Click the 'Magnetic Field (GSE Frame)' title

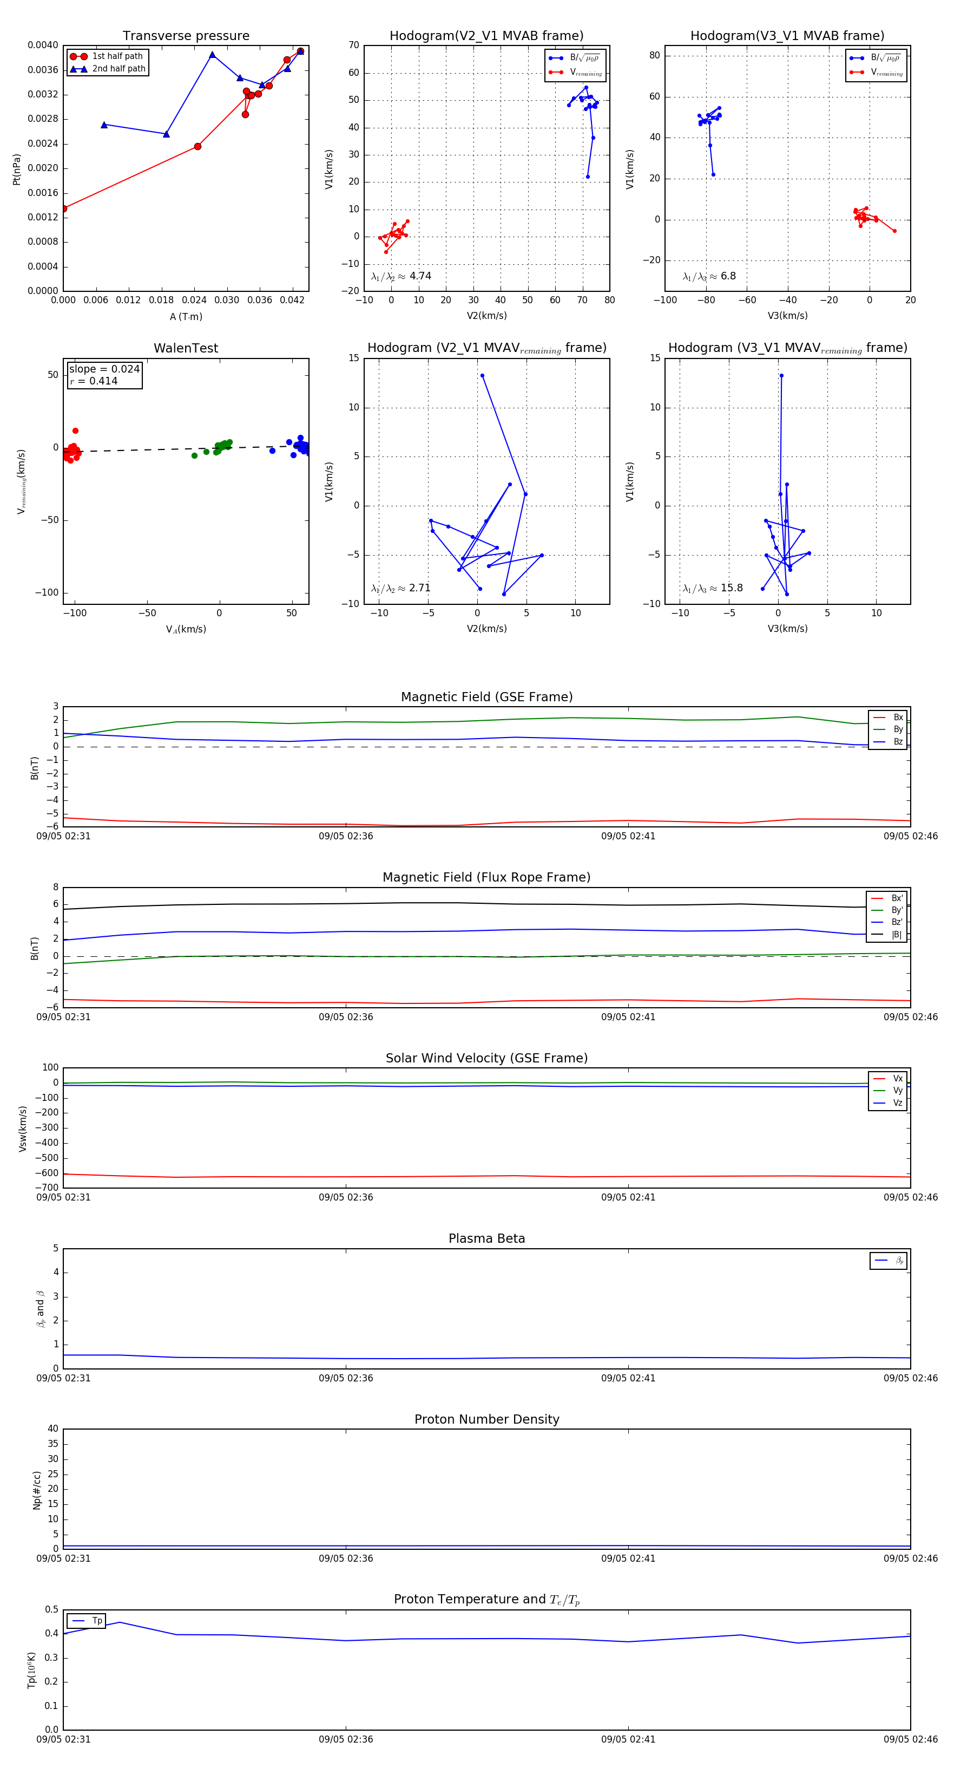[486, 697]
